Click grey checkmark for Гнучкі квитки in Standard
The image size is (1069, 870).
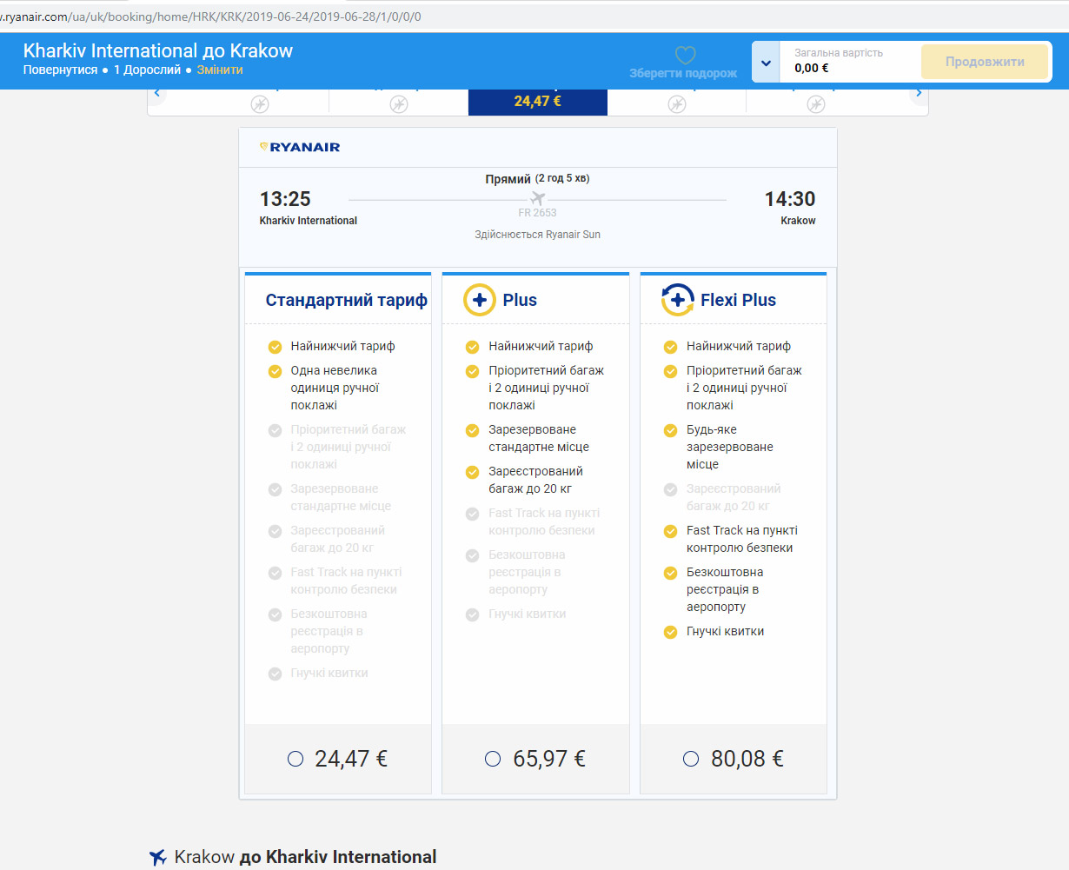(x=275, y=674)
